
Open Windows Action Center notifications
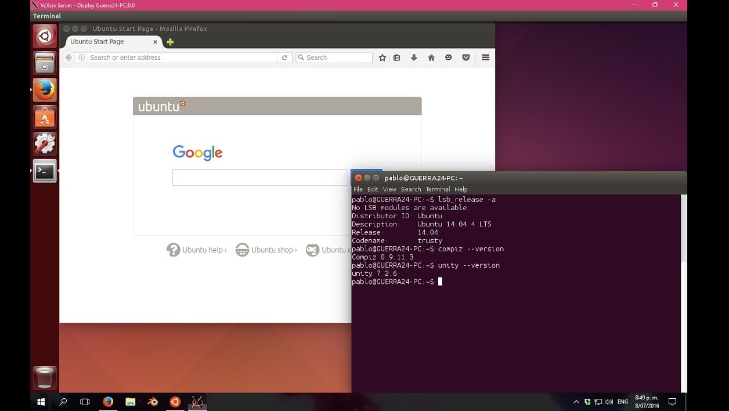(x=673, y=402)
